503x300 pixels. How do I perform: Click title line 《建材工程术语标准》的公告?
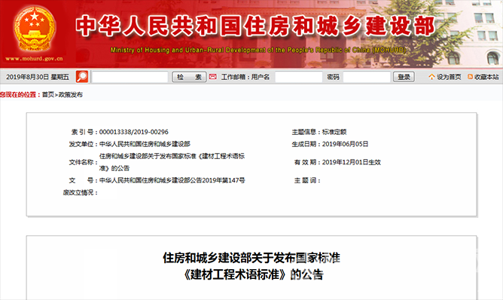pyautogui.click(x=253, y=274)
